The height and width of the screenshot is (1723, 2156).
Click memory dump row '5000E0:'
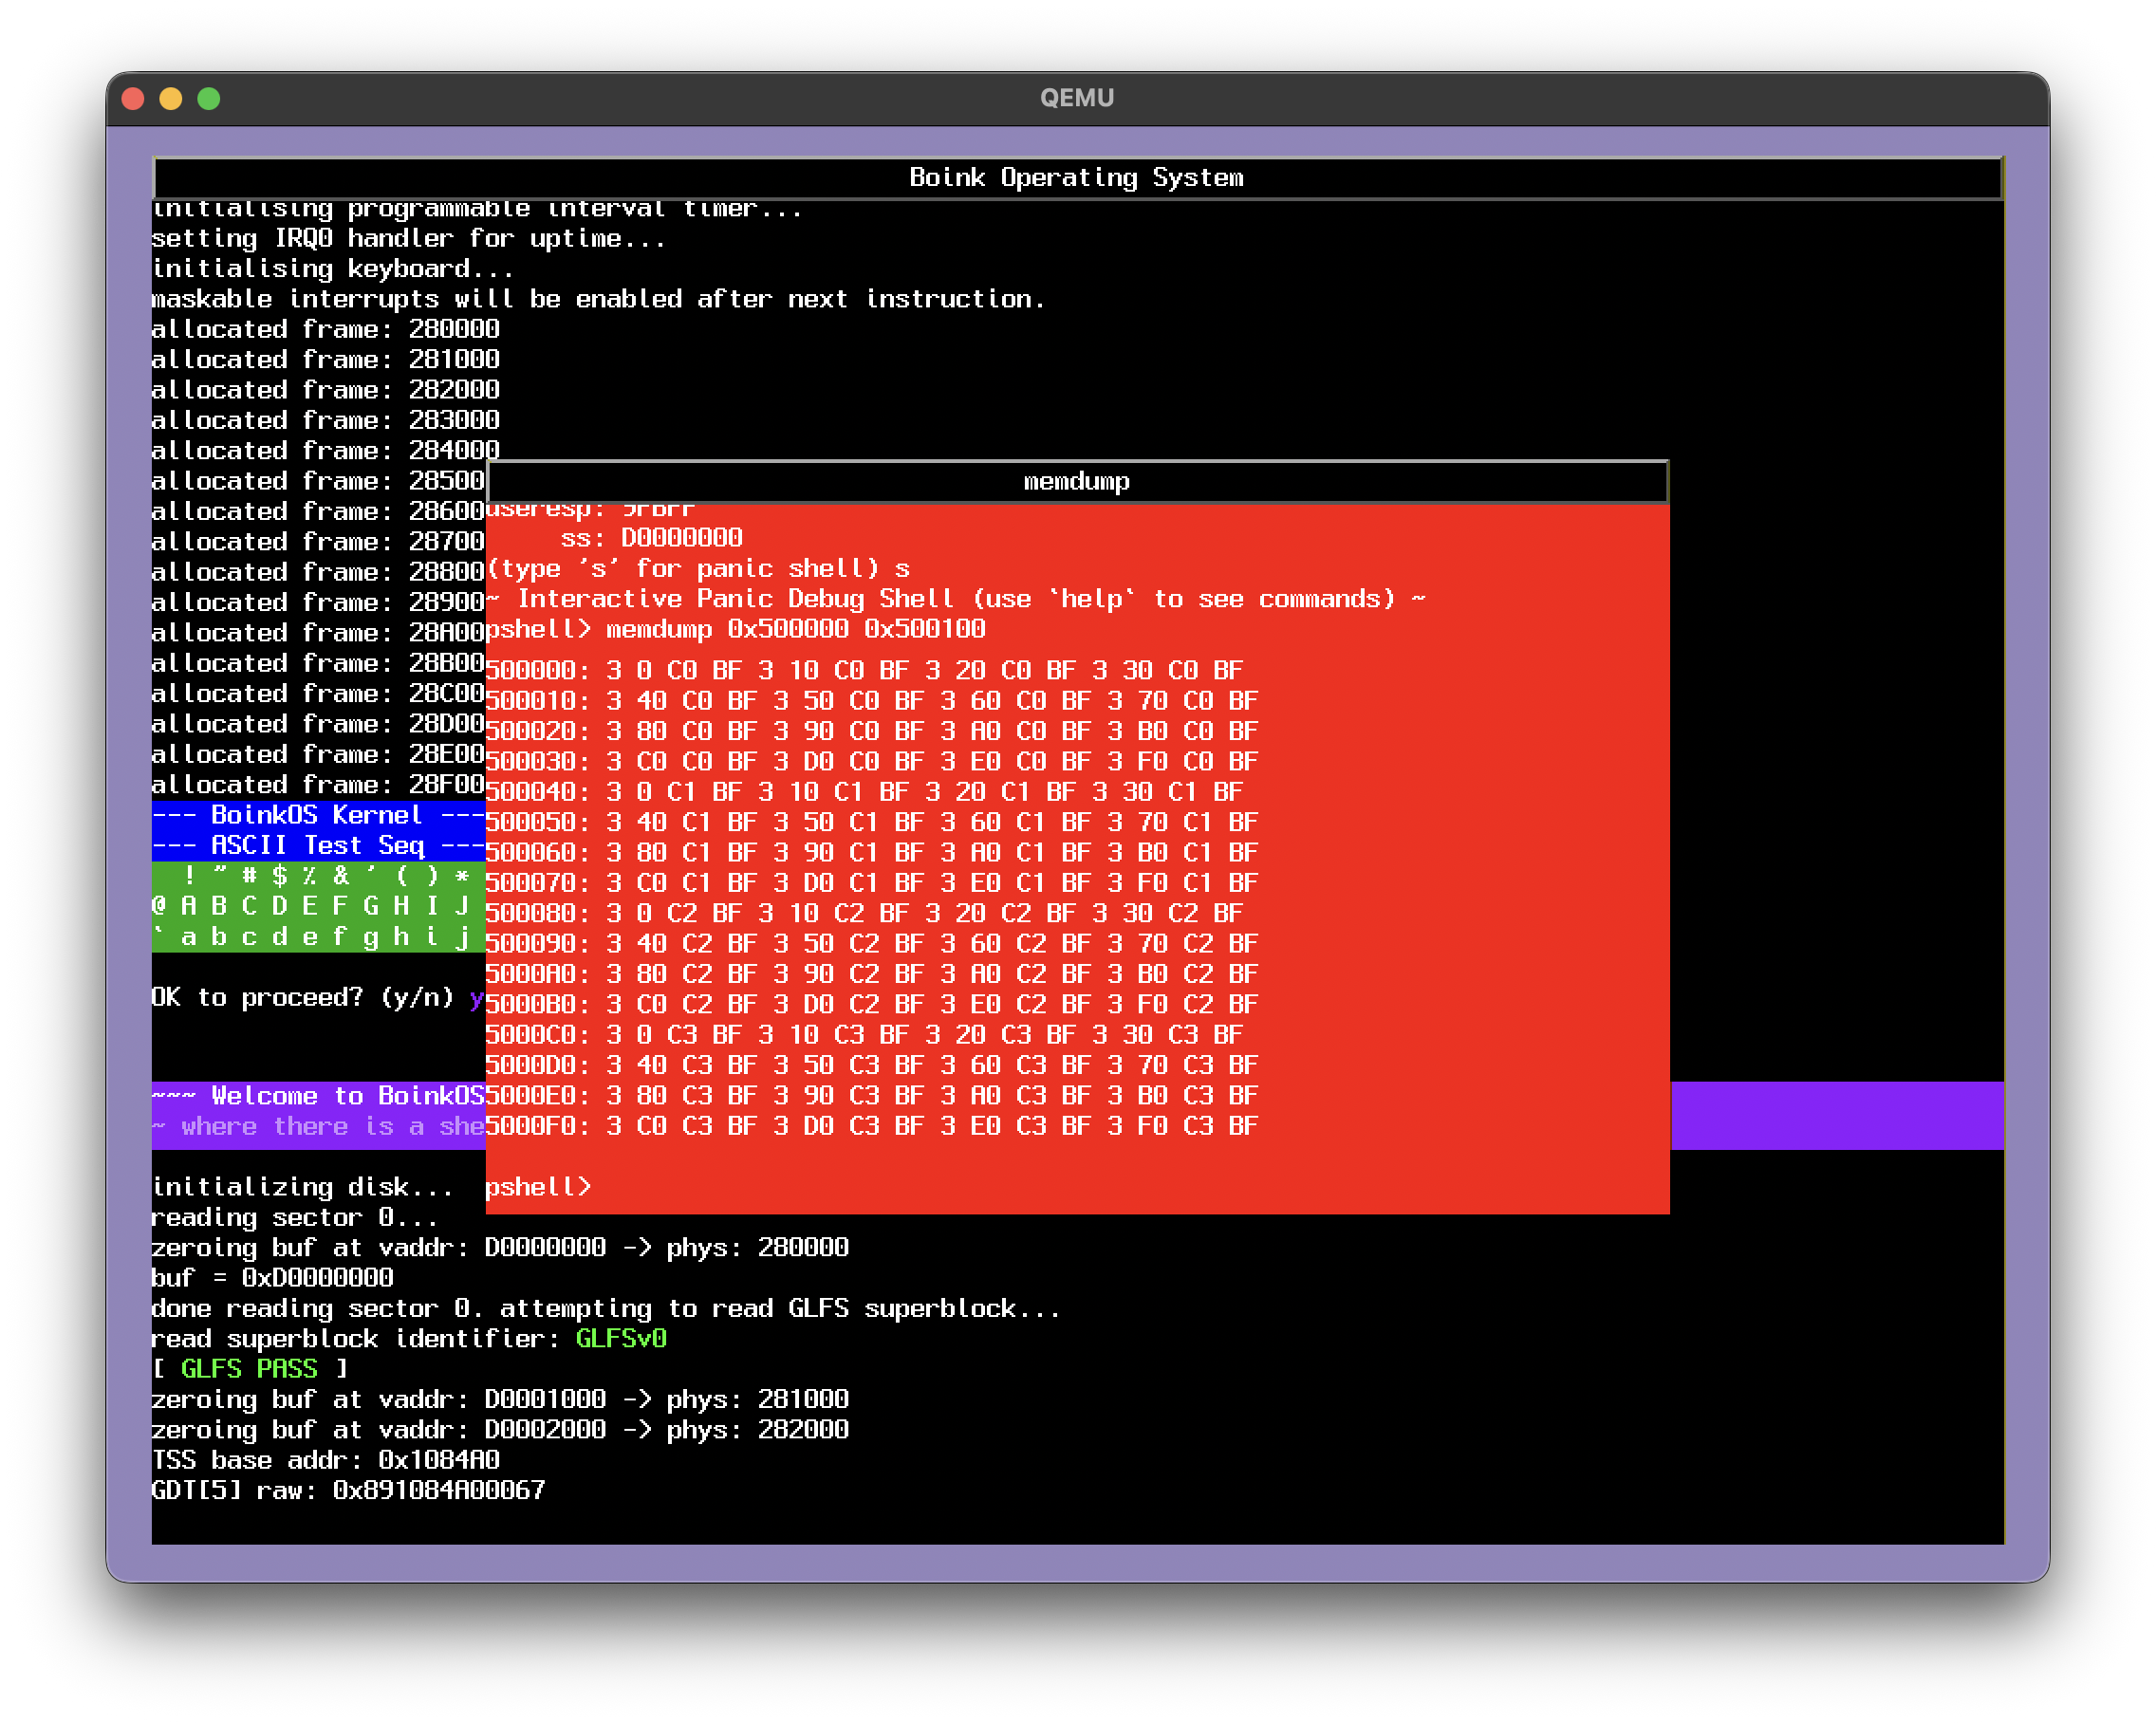(x=872, y=1095)
